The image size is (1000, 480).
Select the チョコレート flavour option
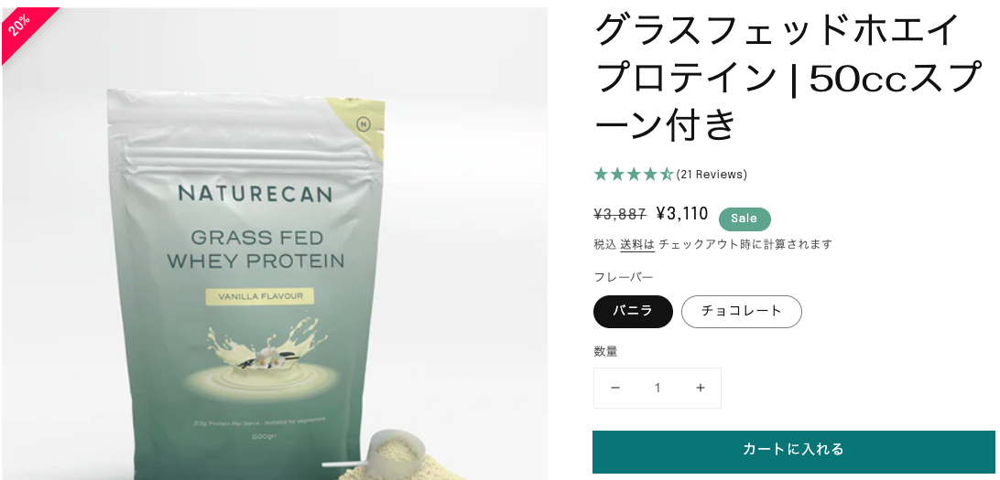click(x=741, y=311)
